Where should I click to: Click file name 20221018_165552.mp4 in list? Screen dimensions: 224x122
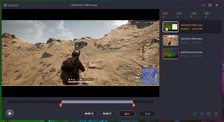coord(191,52)
